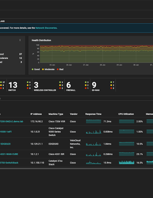Click the 25.1% CPU utilization sparkline
This screenshot has height=198, width=153.
127,154
